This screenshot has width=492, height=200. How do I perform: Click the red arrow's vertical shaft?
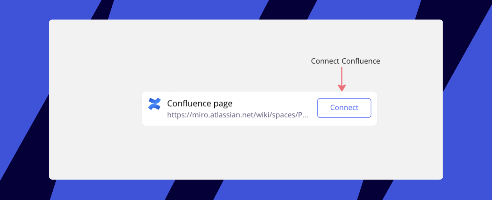coord(342,75)
